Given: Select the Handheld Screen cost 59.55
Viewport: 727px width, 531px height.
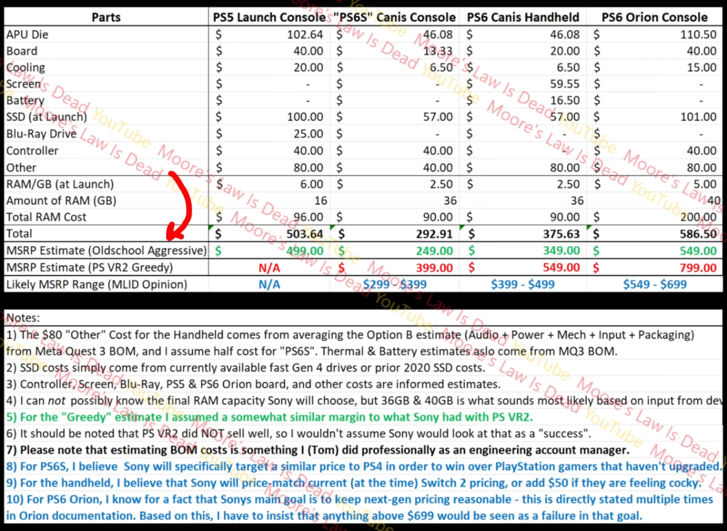Looking at the screenshot, I should pyautogui.click(x=564, y=84).
